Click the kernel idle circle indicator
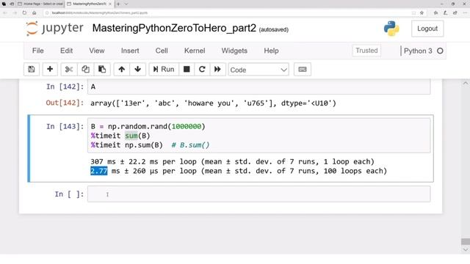470x264 pixels. pos(440,51)
